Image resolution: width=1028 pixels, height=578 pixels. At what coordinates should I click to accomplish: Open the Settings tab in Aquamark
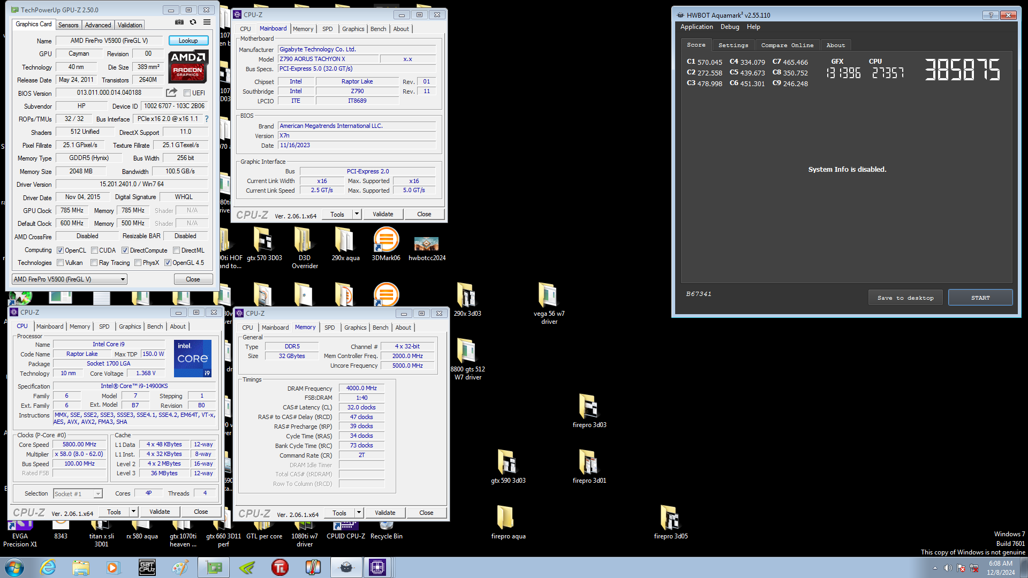click(733, 45)
